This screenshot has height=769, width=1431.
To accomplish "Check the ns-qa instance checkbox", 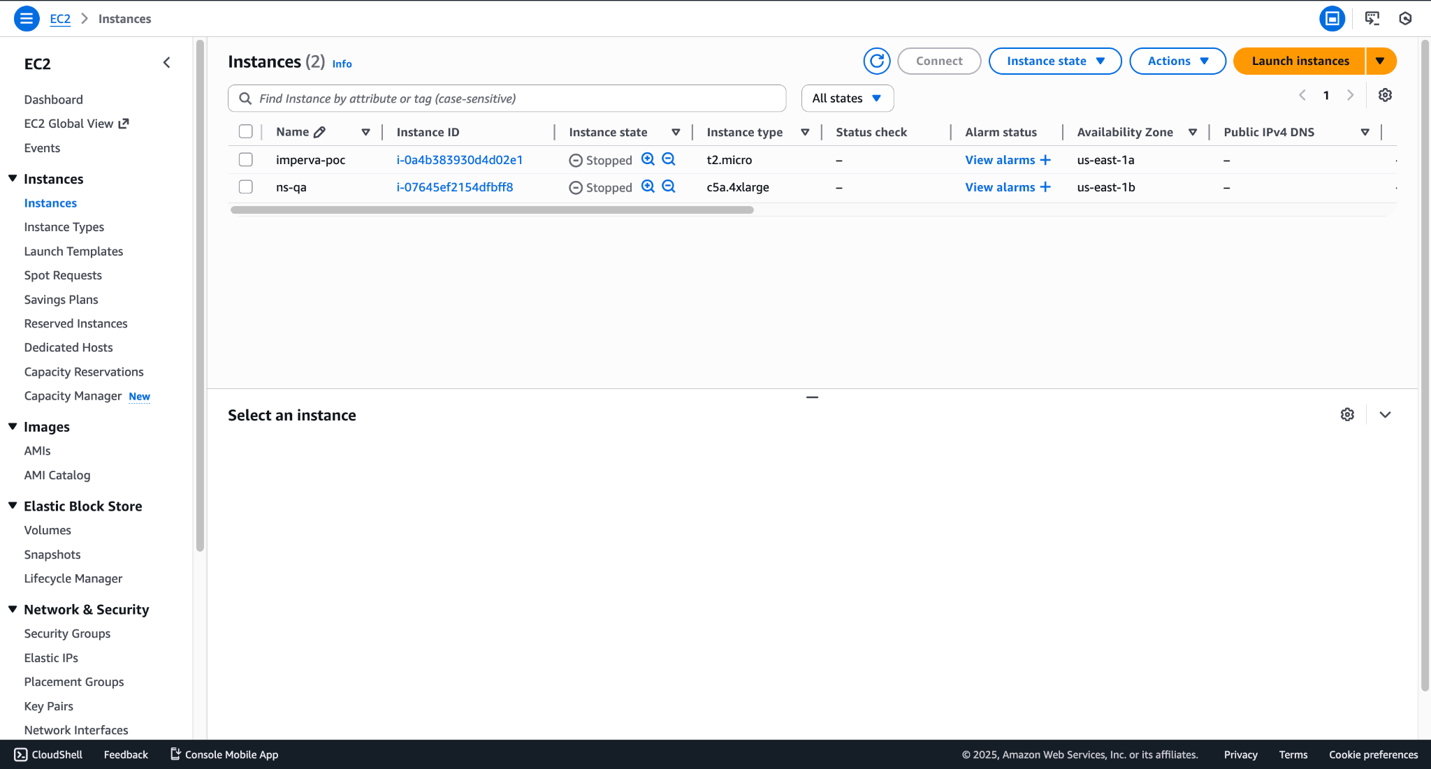I will 245,186.
